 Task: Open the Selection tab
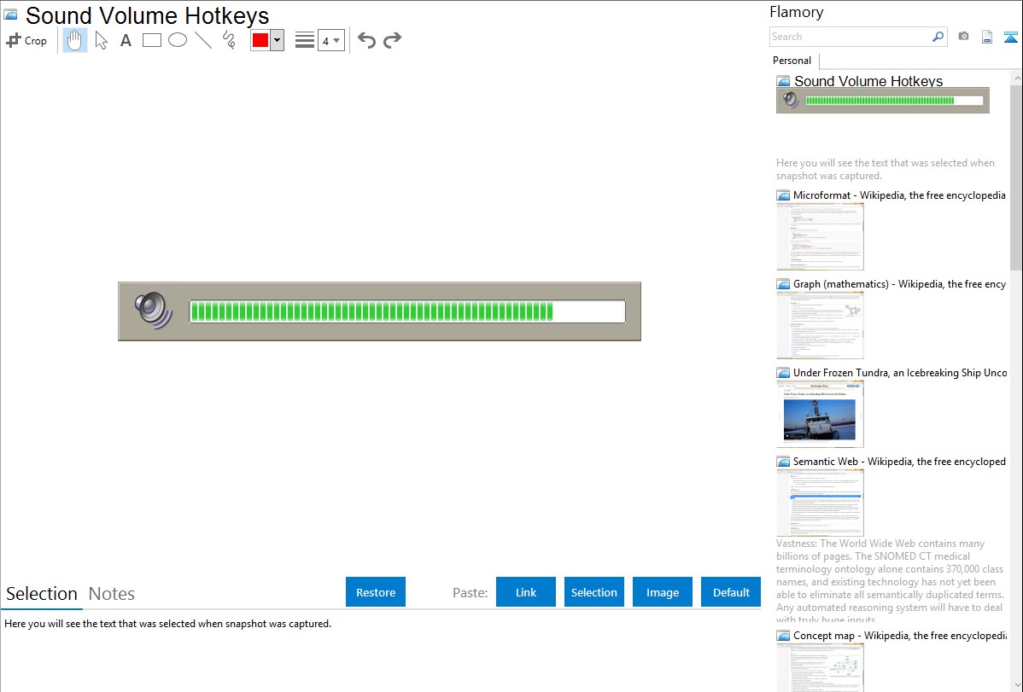click(42, 594)
